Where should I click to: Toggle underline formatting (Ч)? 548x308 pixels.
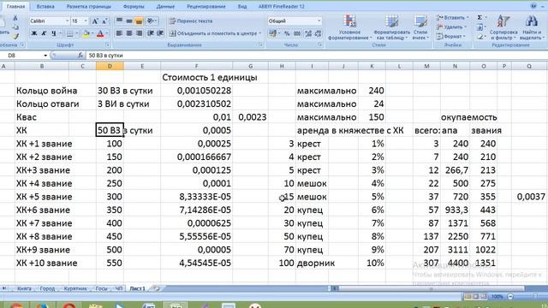click(x=53, y=33)
